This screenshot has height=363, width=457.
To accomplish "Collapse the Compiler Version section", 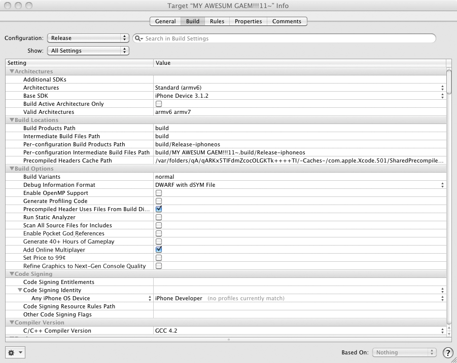I will (x=12, y=322).
